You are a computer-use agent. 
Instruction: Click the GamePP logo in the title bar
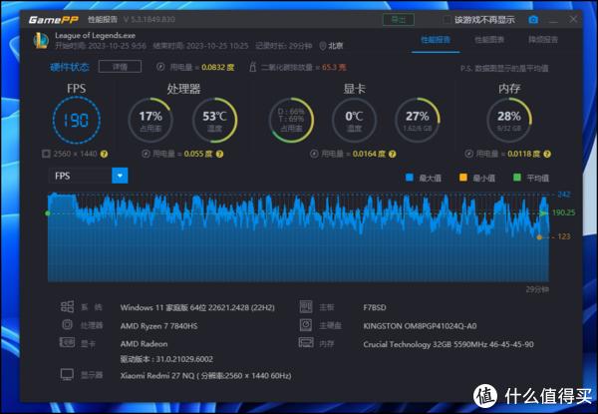pyautogui.click(x=54, y=20)
